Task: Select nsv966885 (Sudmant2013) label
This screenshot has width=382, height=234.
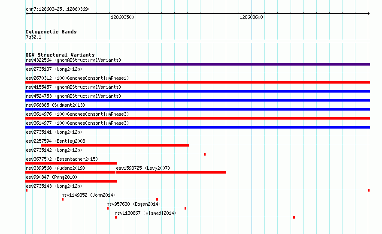Action: [x=55, y=105]
